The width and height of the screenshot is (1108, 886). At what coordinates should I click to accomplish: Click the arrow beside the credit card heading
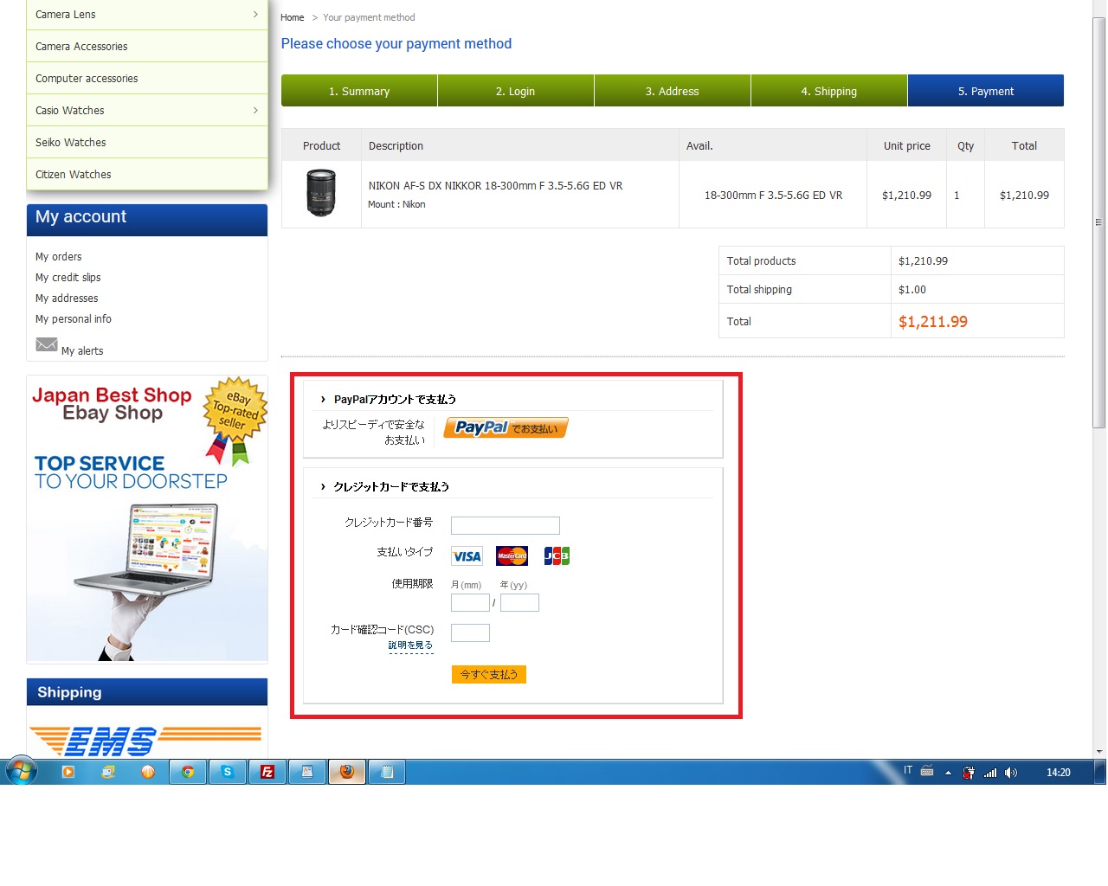point(323,486)
